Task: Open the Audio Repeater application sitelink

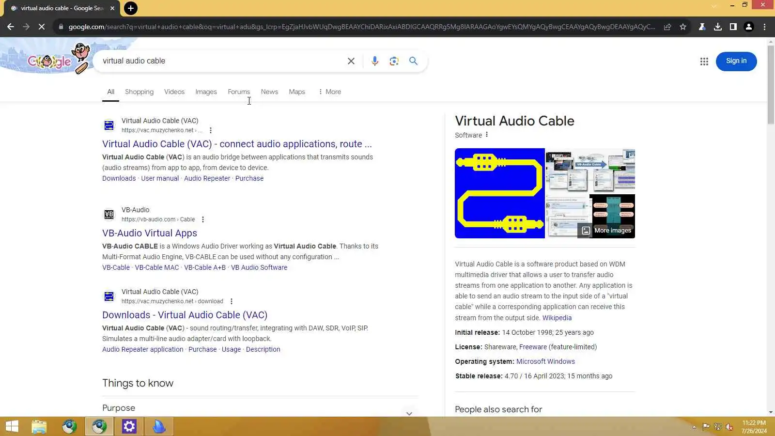Action: click(x=143, y=349)
